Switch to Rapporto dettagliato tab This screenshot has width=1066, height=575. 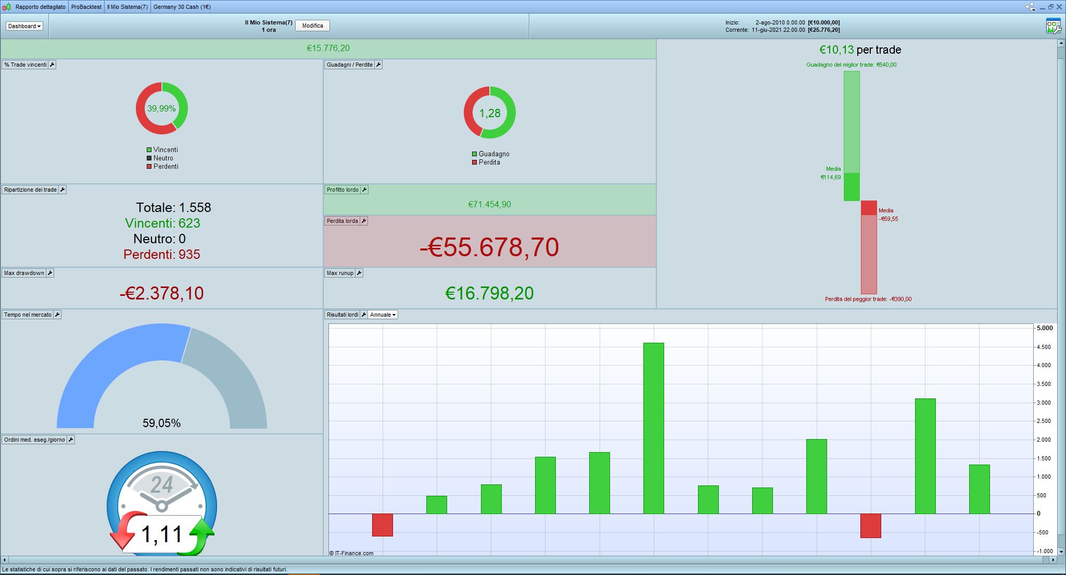pos(40,7)
